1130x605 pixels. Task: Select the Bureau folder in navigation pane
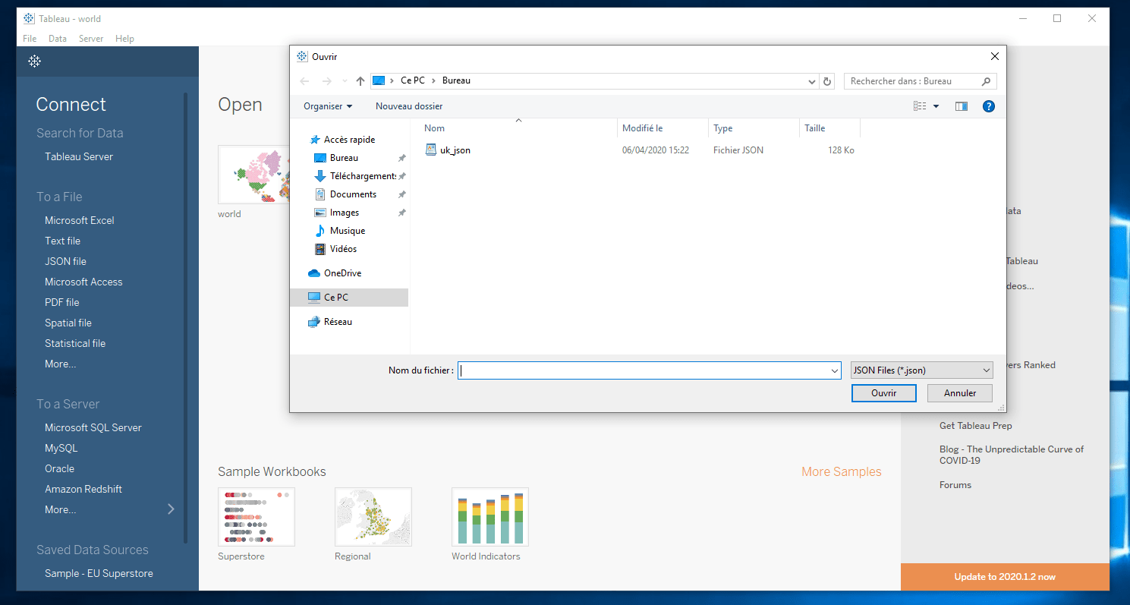pos(344,158)
